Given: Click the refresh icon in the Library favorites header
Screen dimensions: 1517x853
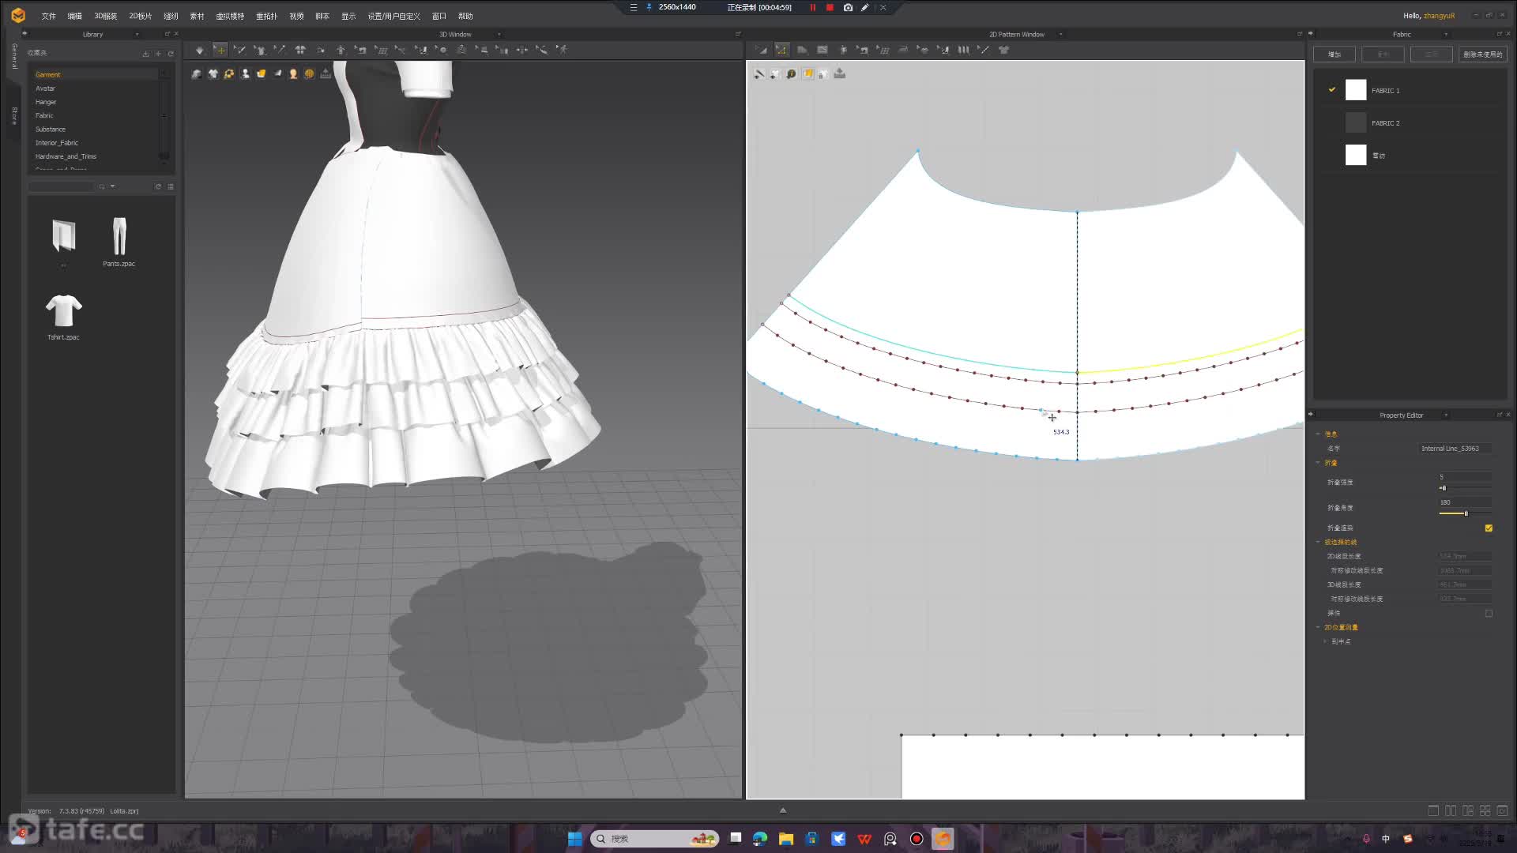Looking at the screenshot, I should 171,54.
